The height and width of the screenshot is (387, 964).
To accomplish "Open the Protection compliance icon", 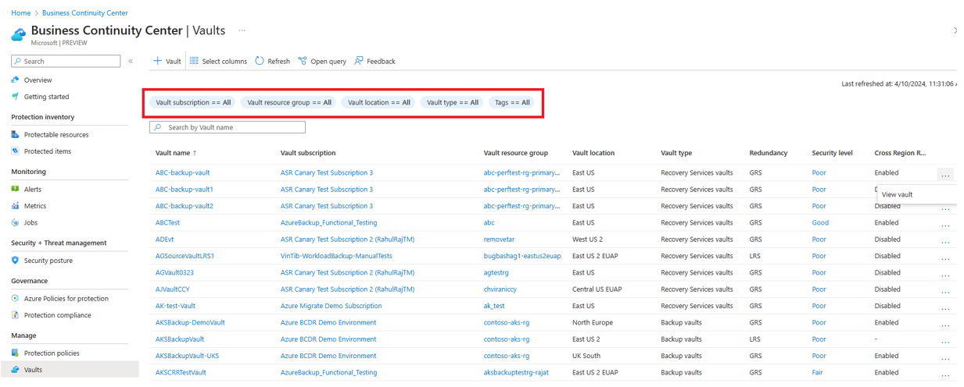I will pos(15,315).
